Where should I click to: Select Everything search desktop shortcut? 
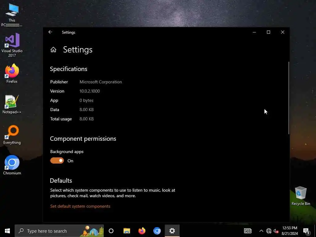click(x=12, y=135)
